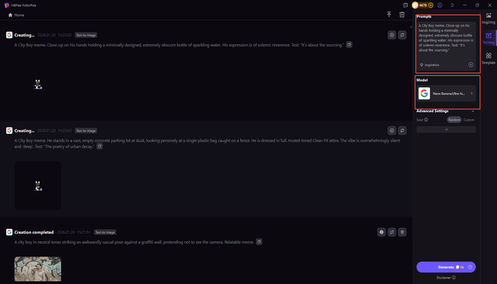Select the Random seed option
Screen dimensions: 497x284
click(454, 119)
